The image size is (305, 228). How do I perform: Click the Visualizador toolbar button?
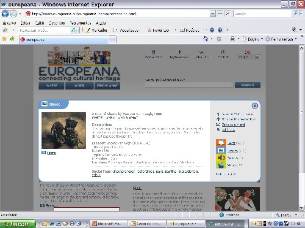127,30
